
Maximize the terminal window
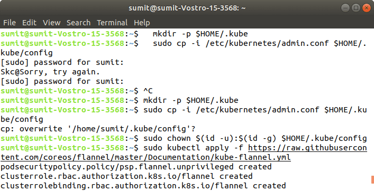356,8
